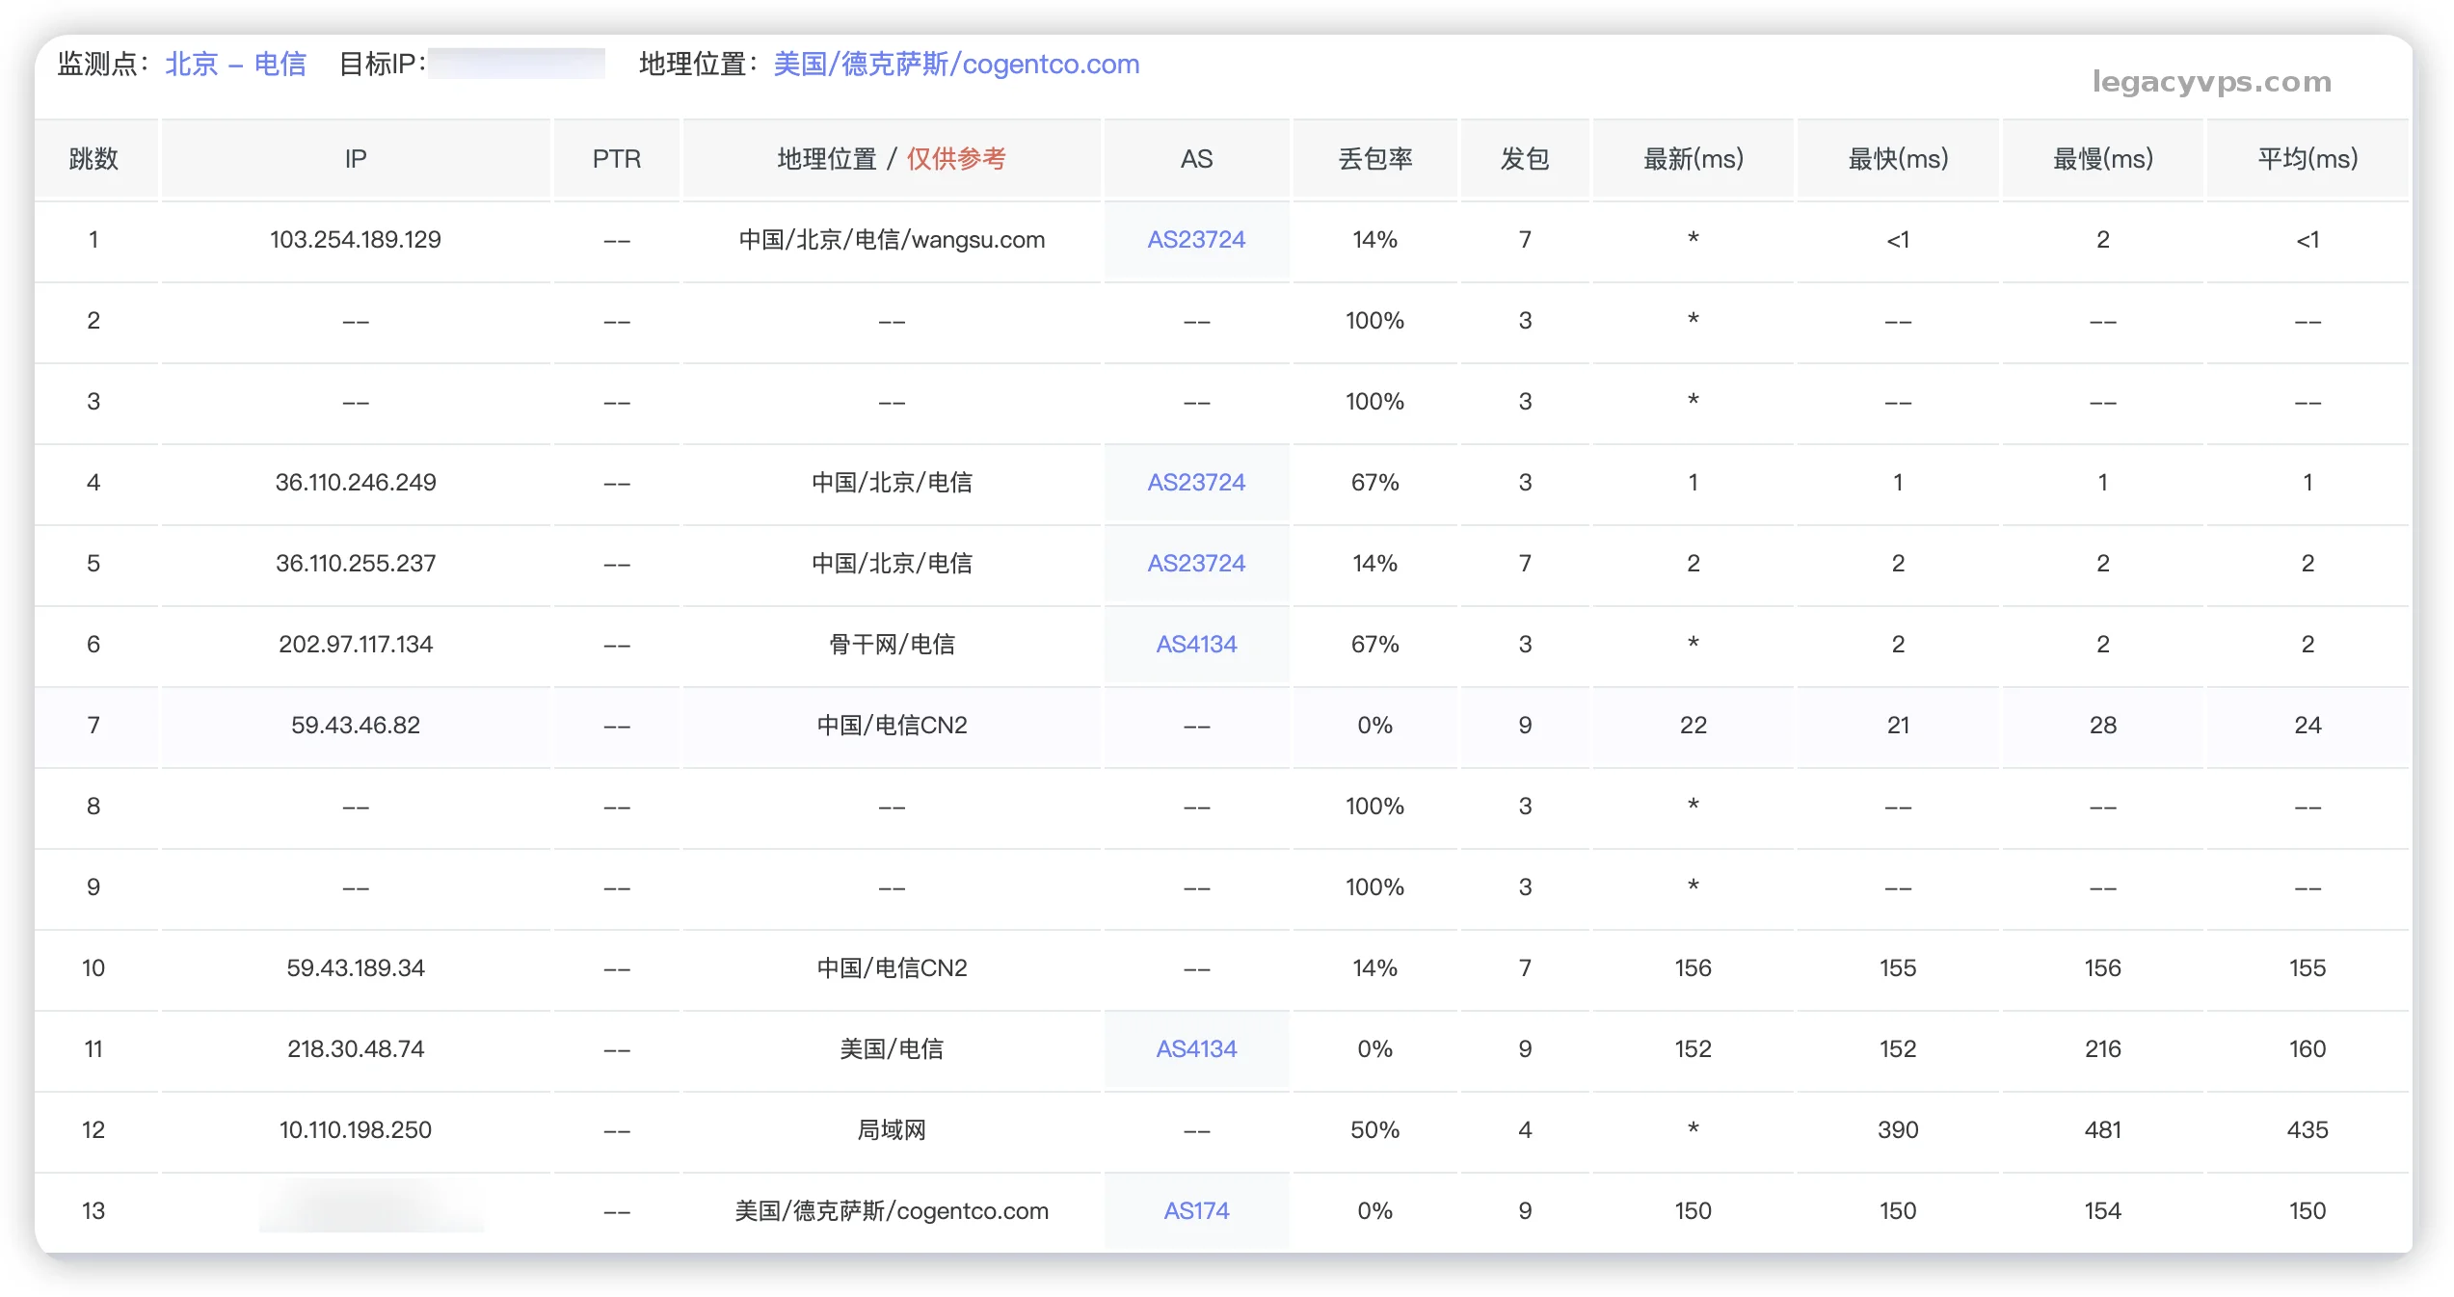The width and height of the screenshot is (2454, 1297).
Task: Click the 北京 – 电信 monitor point link
Action: (235, 65)
